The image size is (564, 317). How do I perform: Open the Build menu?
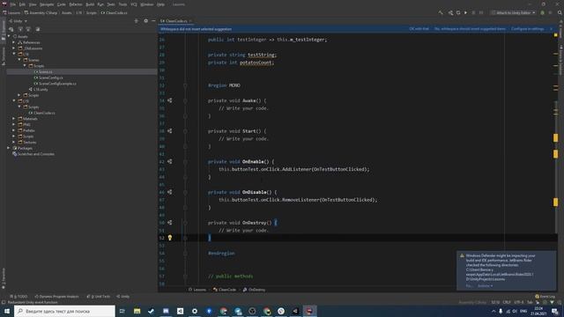[90, 4]
